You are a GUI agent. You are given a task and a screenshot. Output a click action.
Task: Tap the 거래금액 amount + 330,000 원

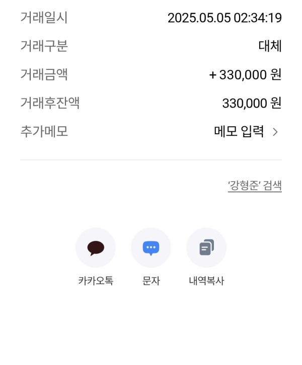(x=245, y=75)
